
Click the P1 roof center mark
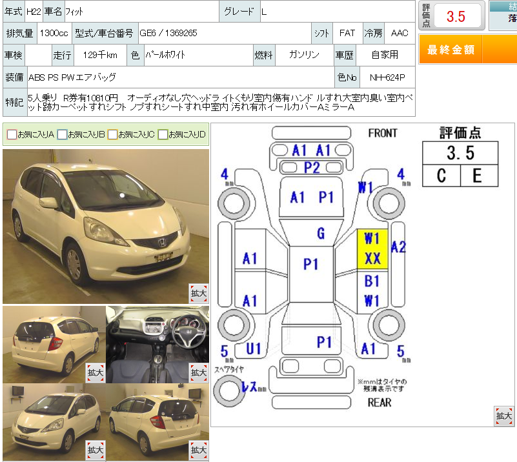click(x=310, y=265)
